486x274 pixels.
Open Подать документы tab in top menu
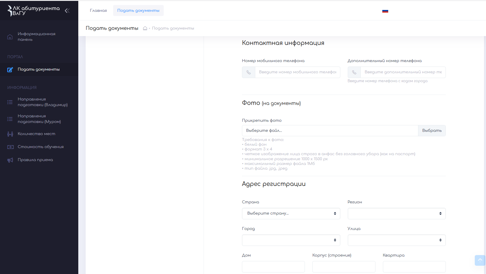pos(138,10)
